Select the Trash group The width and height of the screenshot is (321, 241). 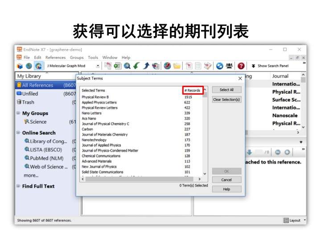tap(46, 102)
